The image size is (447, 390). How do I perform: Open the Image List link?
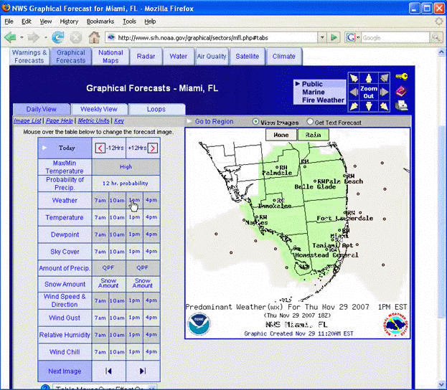point(27,120)
